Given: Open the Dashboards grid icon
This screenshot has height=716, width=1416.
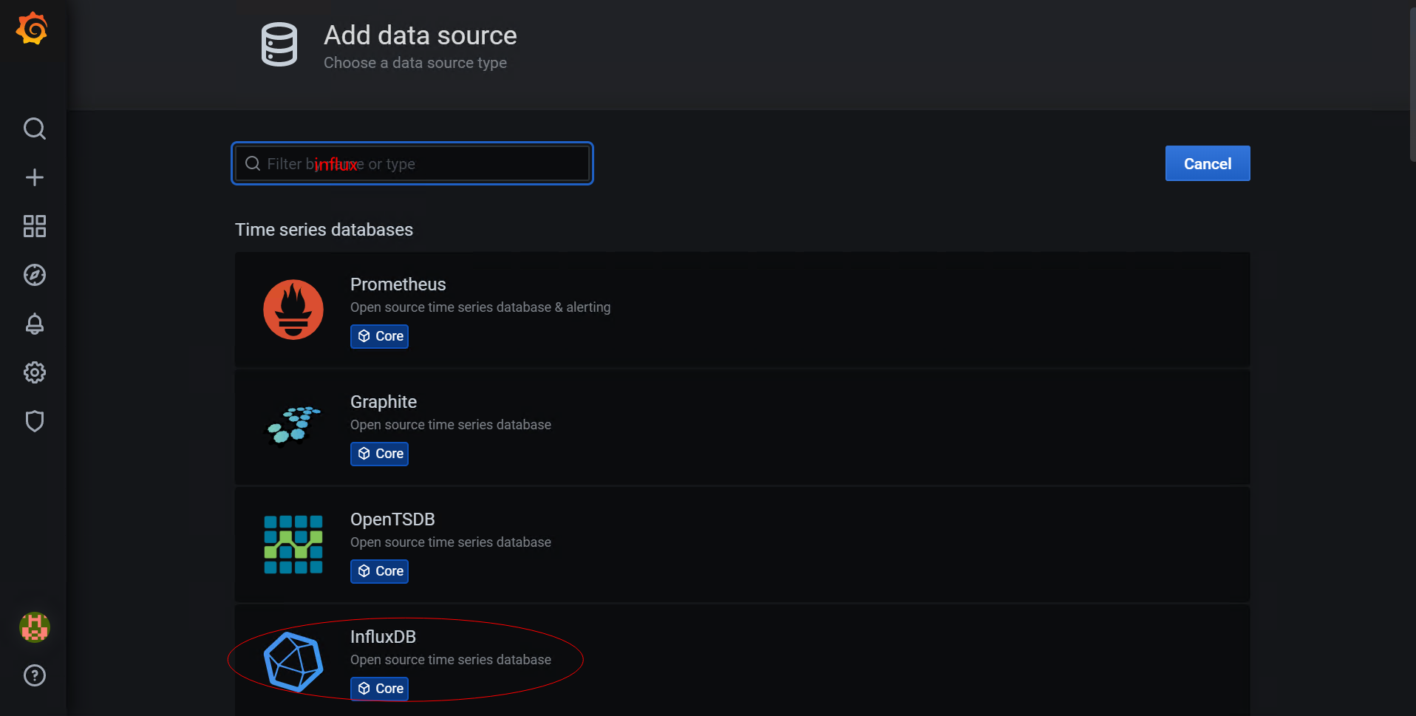Looking at the screenshot, I should coord(34,226).
